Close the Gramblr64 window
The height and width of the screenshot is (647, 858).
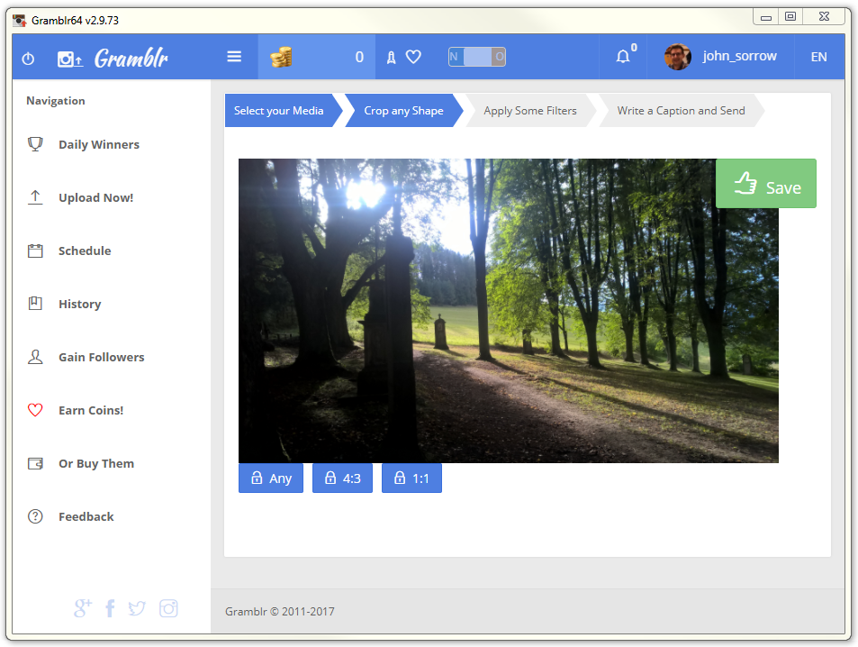point(824,17)
